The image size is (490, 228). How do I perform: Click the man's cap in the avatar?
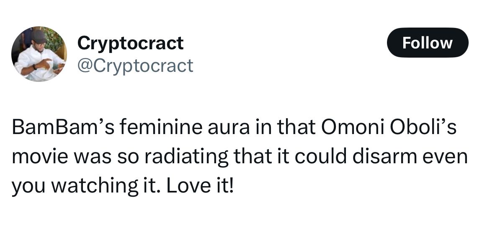pos(39,35)
